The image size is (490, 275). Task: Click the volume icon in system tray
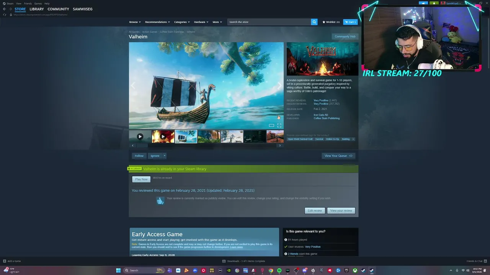click(x=468, y=270)
